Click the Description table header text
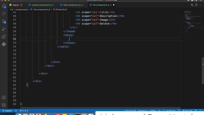204x115 pixels. (108, 16)
